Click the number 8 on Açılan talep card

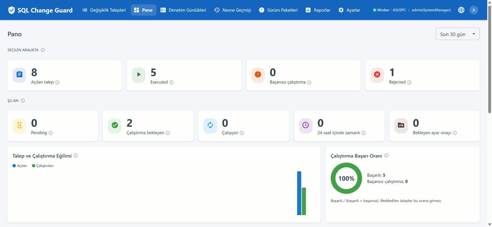pos(34,73)
